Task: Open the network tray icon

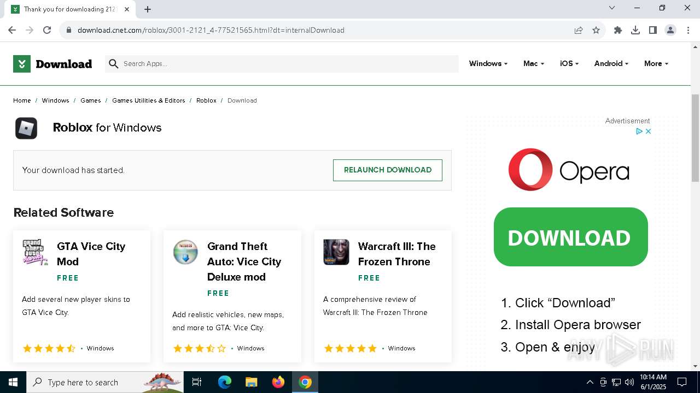Action: pos(616,382)
